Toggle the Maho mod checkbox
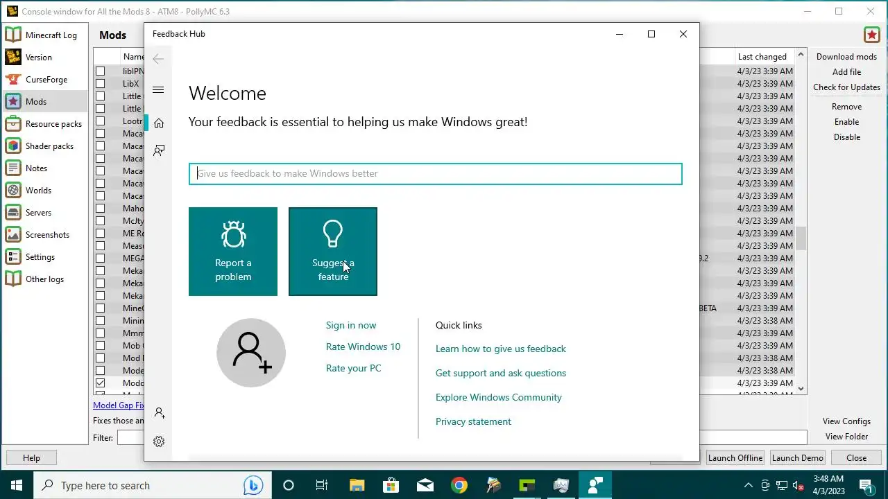 tap(101, 208)
